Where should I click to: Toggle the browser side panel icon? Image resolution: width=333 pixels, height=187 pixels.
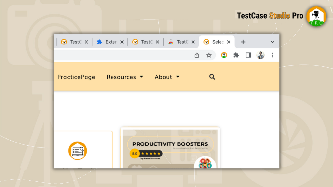pyautogui.click(x=248, y=55)
